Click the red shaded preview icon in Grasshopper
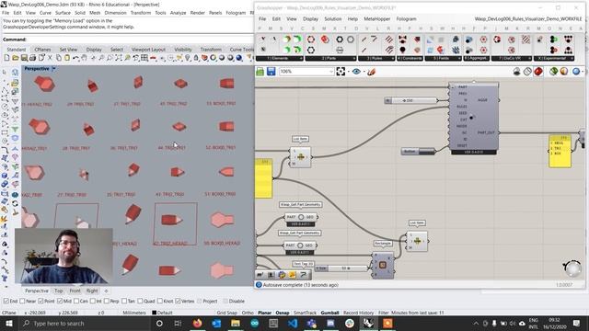 click(538, 72)
